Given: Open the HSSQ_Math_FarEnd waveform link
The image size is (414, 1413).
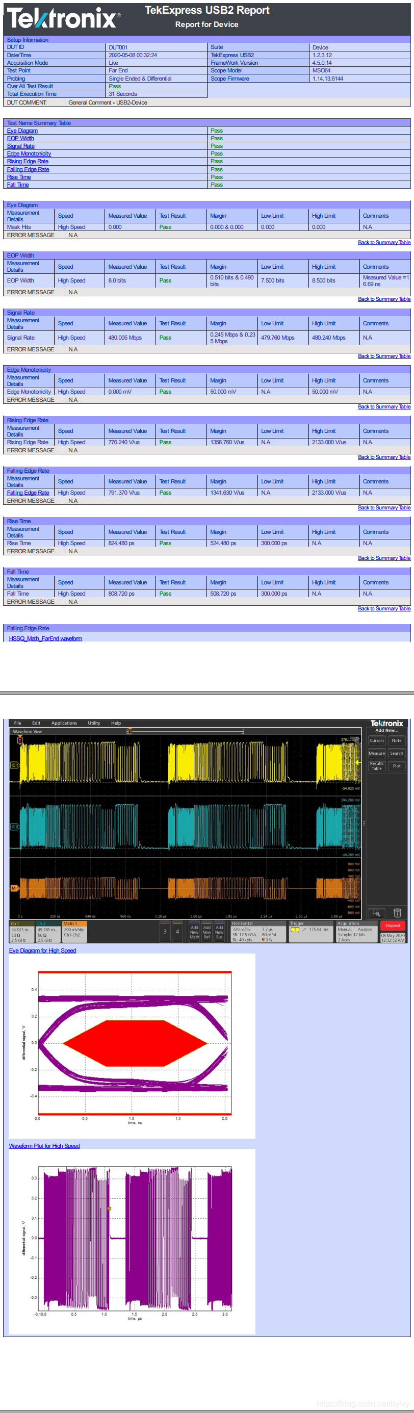Looking at the screenshot, I should (45, 638).
